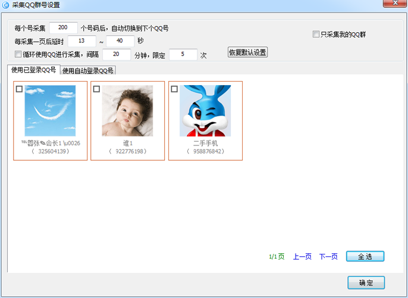Screen dimensions: 408x298
Task: Switch to the 使用已登录QQ号 tab
Action: coord(33,70)
